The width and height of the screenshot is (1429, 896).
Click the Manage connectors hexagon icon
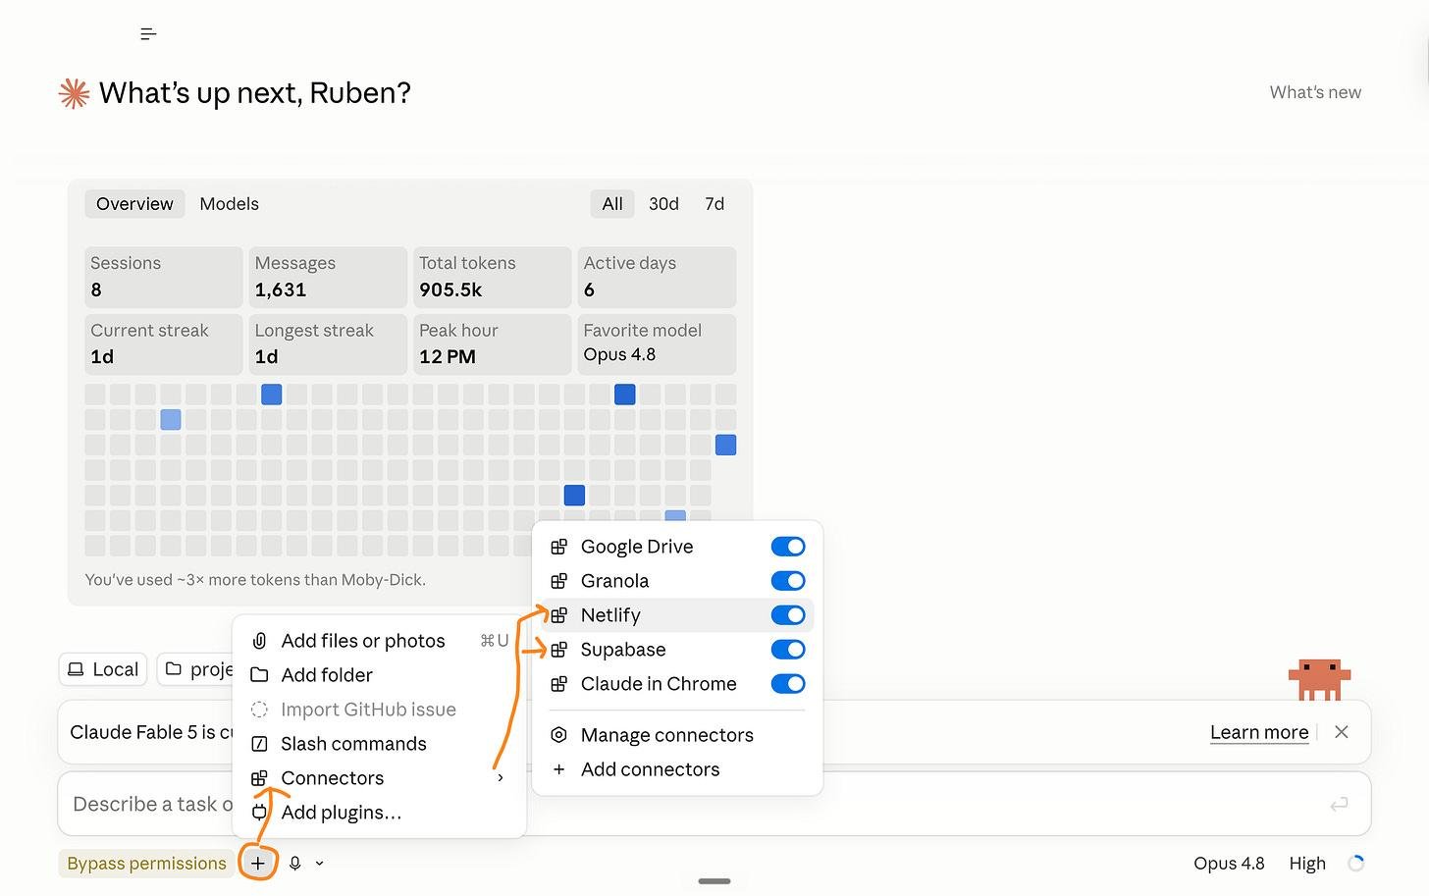[559, 735]
